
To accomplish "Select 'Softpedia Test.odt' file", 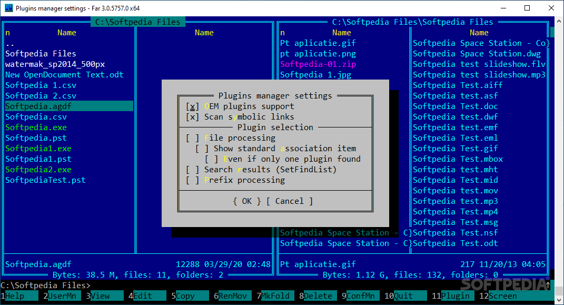I will [x=456, y=243].
